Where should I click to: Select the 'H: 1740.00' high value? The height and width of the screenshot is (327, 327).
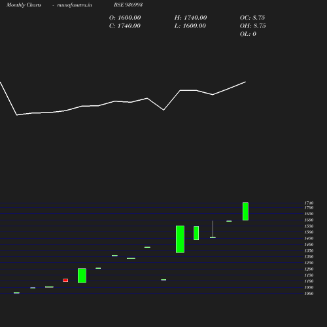pyautogui.click(x=190, y=18)
